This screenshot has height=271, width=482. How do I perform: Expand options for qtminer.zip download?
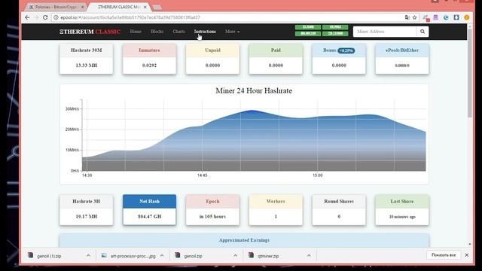coord(309,255)
